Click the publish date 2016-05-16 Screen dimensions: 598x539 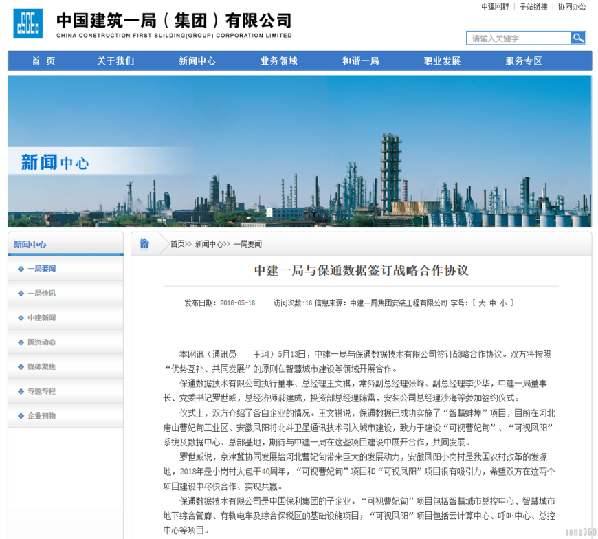click(238, 303)
